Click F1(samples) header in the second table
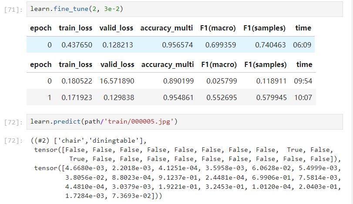353x204 pixels. pos(265,64)
